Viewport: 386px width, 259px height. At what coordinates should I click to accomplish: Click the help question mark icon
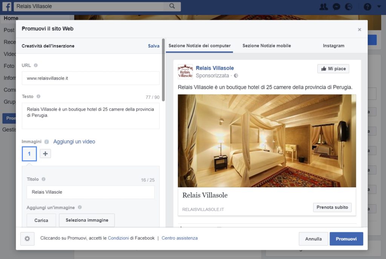[x=368, y=6]
